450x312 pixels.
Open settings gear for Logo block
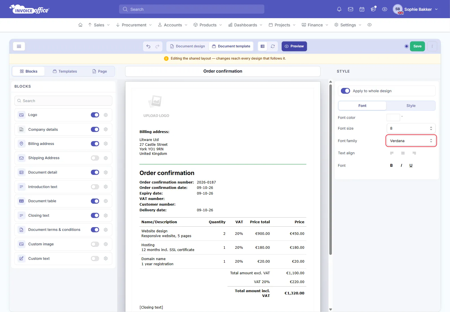click(106, 115)
